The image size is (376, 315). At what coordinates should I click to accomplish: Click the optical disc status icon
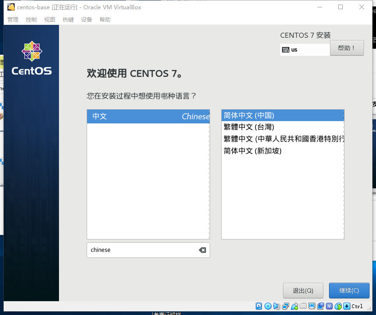tap(268, 306)
